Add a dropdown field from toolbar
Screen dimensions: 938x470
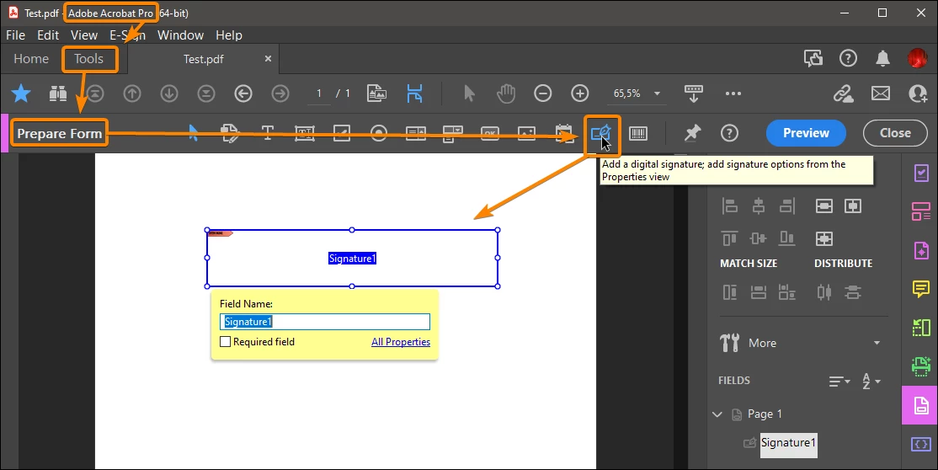tap(453, 133)
